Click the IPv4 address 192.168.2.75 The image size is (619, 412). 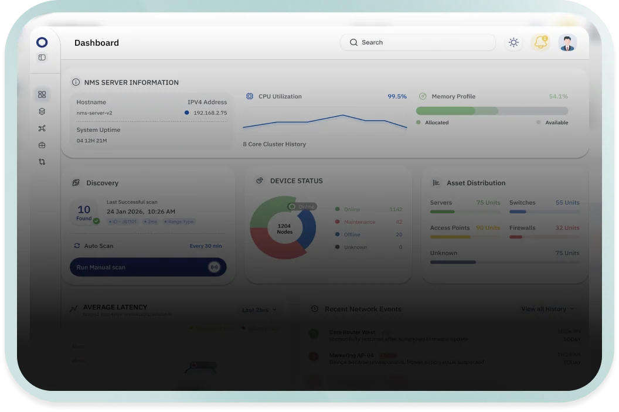[210, 113]
